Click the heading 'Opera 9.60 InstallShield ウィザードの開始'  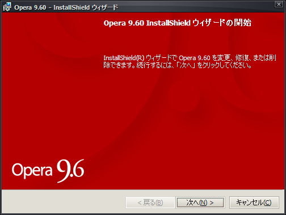[178, 23]
